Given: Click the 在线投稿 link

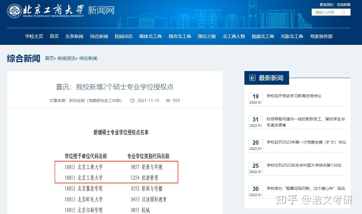Looking at the screenshot, I should [344, 5].
